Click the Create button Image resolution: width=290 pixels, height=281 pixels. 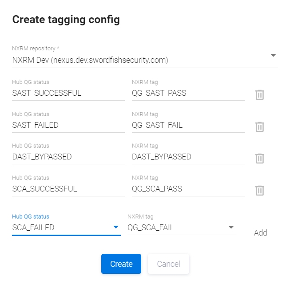point(121,264)
